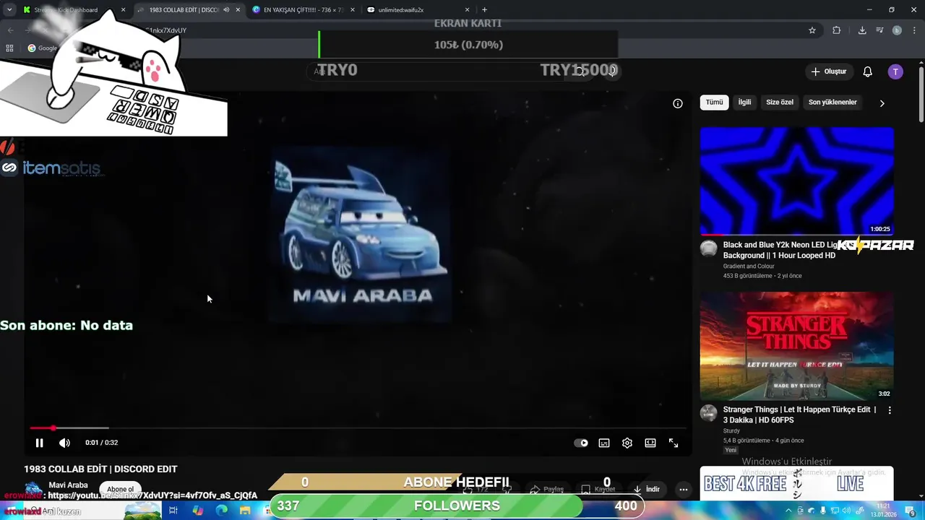
Task: Toggle the autoplay switch in player controls
Action: coord(581,443)
